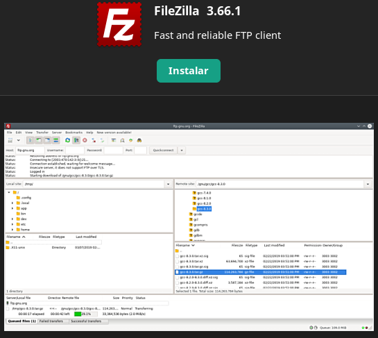Open the Remote site path dropdown
The width and height of the screenshot is (378, 338).
(x=368, y=184)
